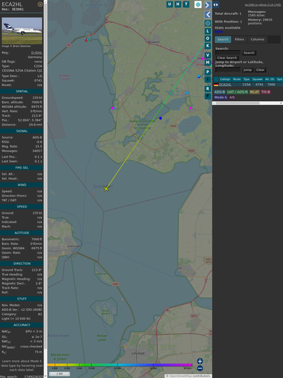Image resolution: width=283 pixels, height=378 pixels.
Task: Toggle the V map button
Action: [207, 55]
